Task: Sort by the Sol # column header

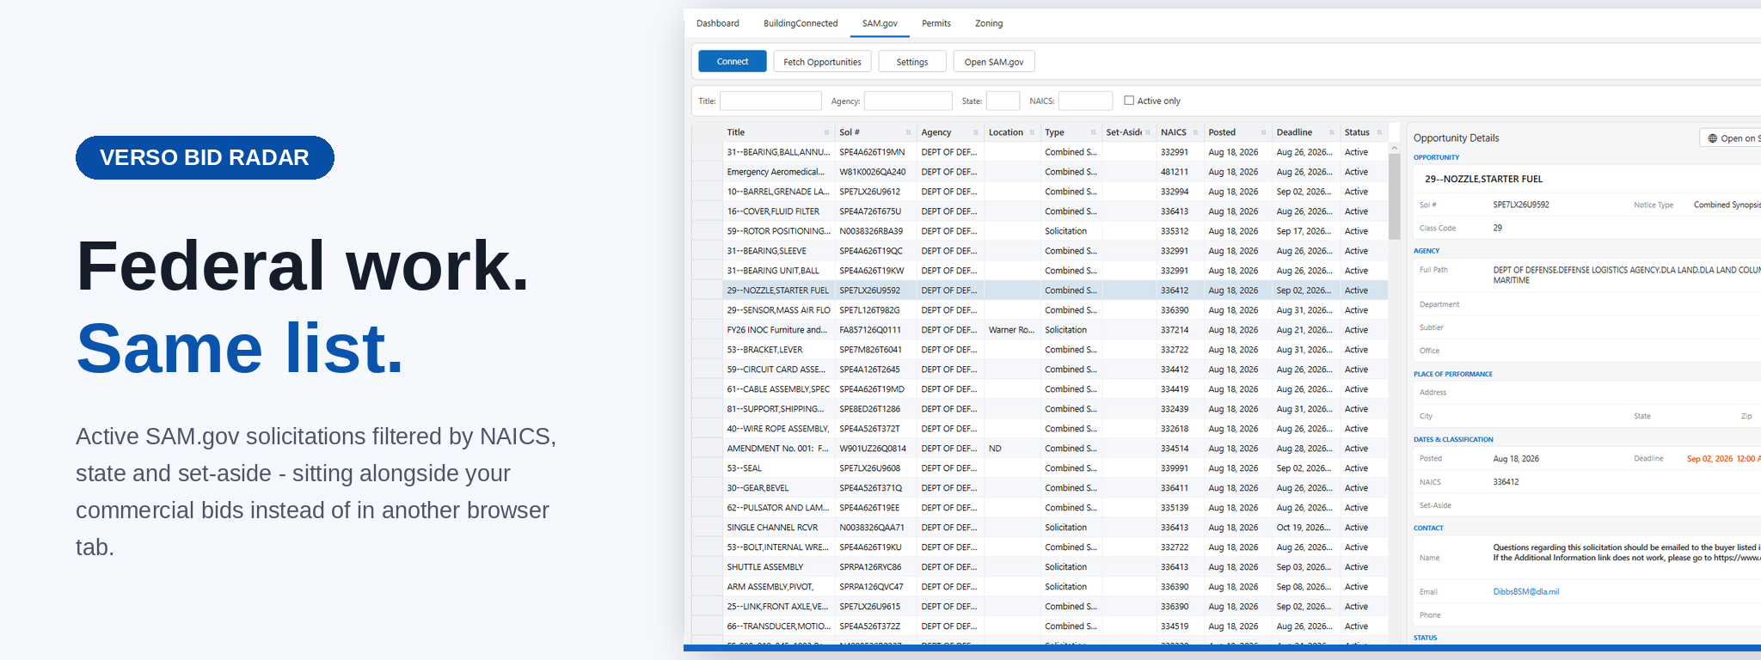Action: coord(850,132)
